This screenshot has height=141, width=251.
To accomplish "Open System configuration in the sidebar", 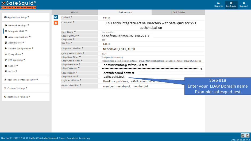I will pyautogui.click(x=20, y=48).
